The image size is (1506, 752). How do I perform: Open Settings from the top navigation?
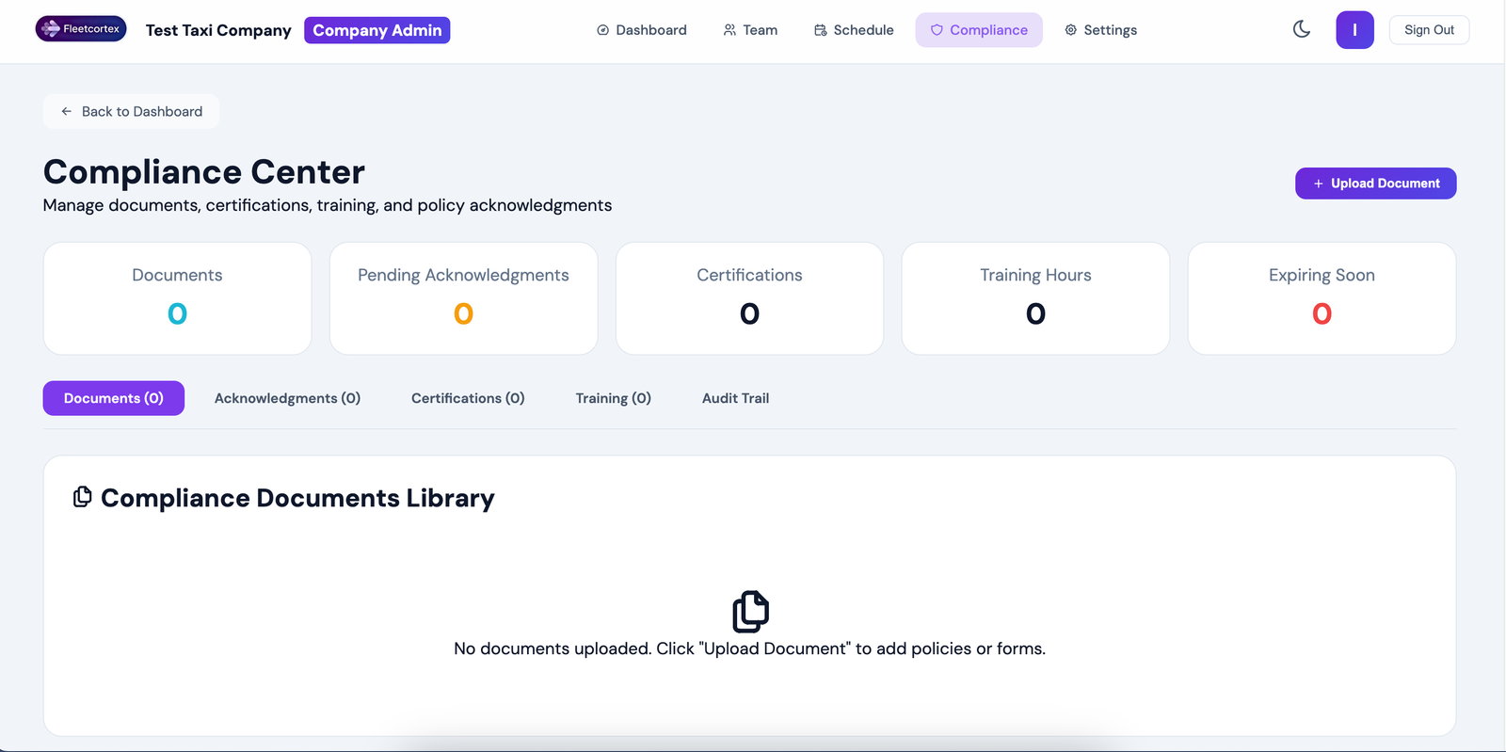click(1100, 30)
